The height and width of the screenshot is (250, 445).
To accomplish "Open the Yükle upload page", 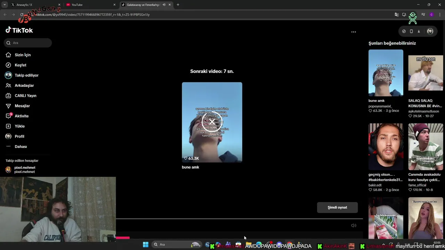I will 19,126.
